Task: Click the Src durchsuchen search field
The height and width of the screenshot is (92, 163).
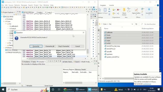Action: 149,24
